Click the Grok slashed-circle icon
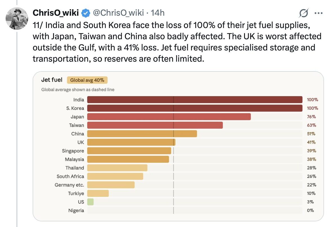 click(304, 13)
